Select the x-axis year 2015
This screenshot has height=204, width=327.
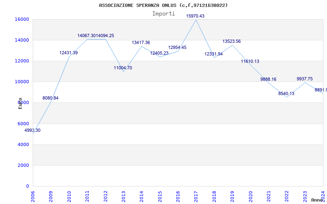click(160, 197)
